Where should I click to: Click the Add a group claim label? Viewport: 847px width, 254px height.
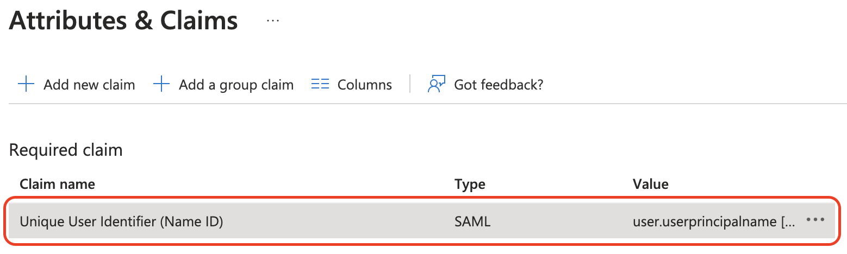click(x=236, y=85)
